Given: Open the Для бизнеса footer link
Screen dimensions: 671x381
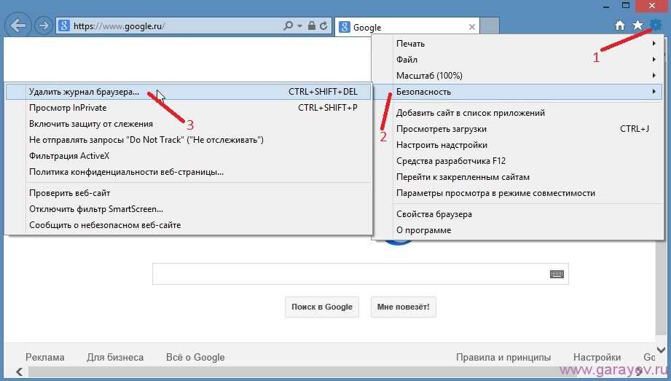Looking at the screenshot, I should [x=115, y=357].
